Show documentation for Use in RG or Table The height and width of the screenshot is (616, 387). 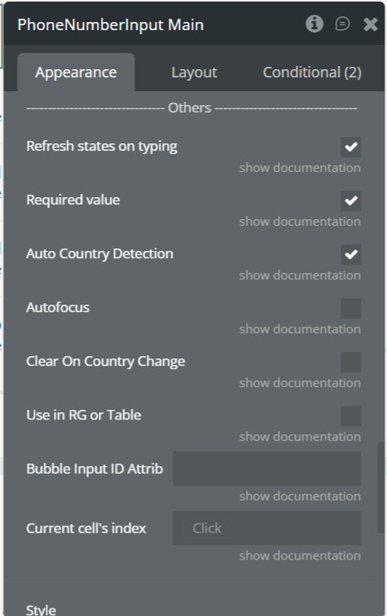pos(300,437)
